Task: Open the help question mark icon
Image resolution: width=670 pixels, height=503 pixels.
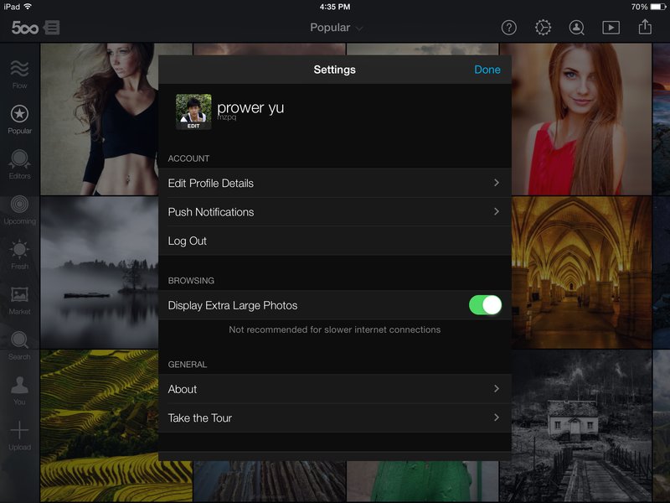Action: click(x=509, y=28)
